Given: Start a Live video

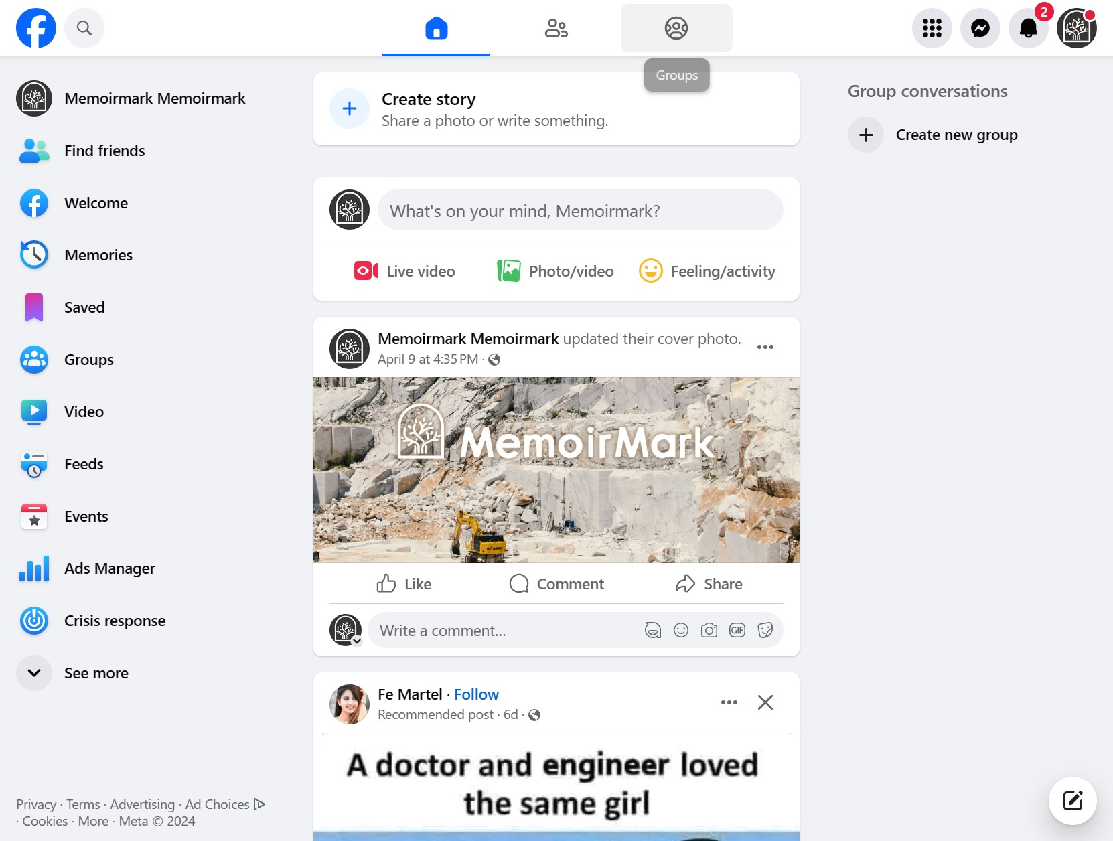Looking at the screenshot, I should (405, 271).
